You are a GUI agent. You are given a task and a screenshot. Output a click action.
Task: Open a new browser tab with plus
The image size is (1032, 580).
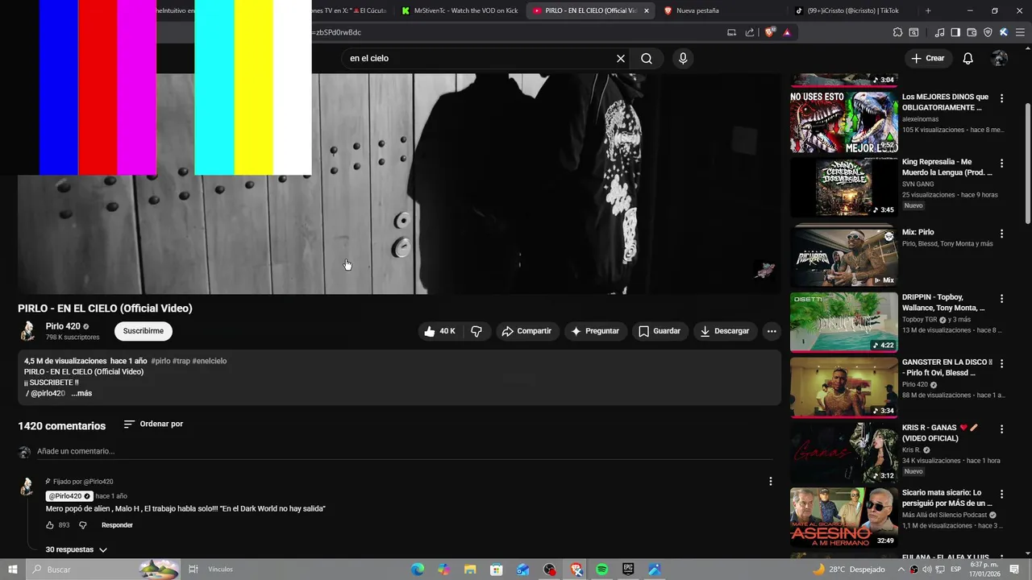point(928,10)
